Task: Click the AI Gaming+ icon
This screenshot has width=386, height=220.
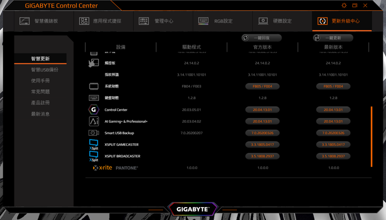Action: pos(94,121)
